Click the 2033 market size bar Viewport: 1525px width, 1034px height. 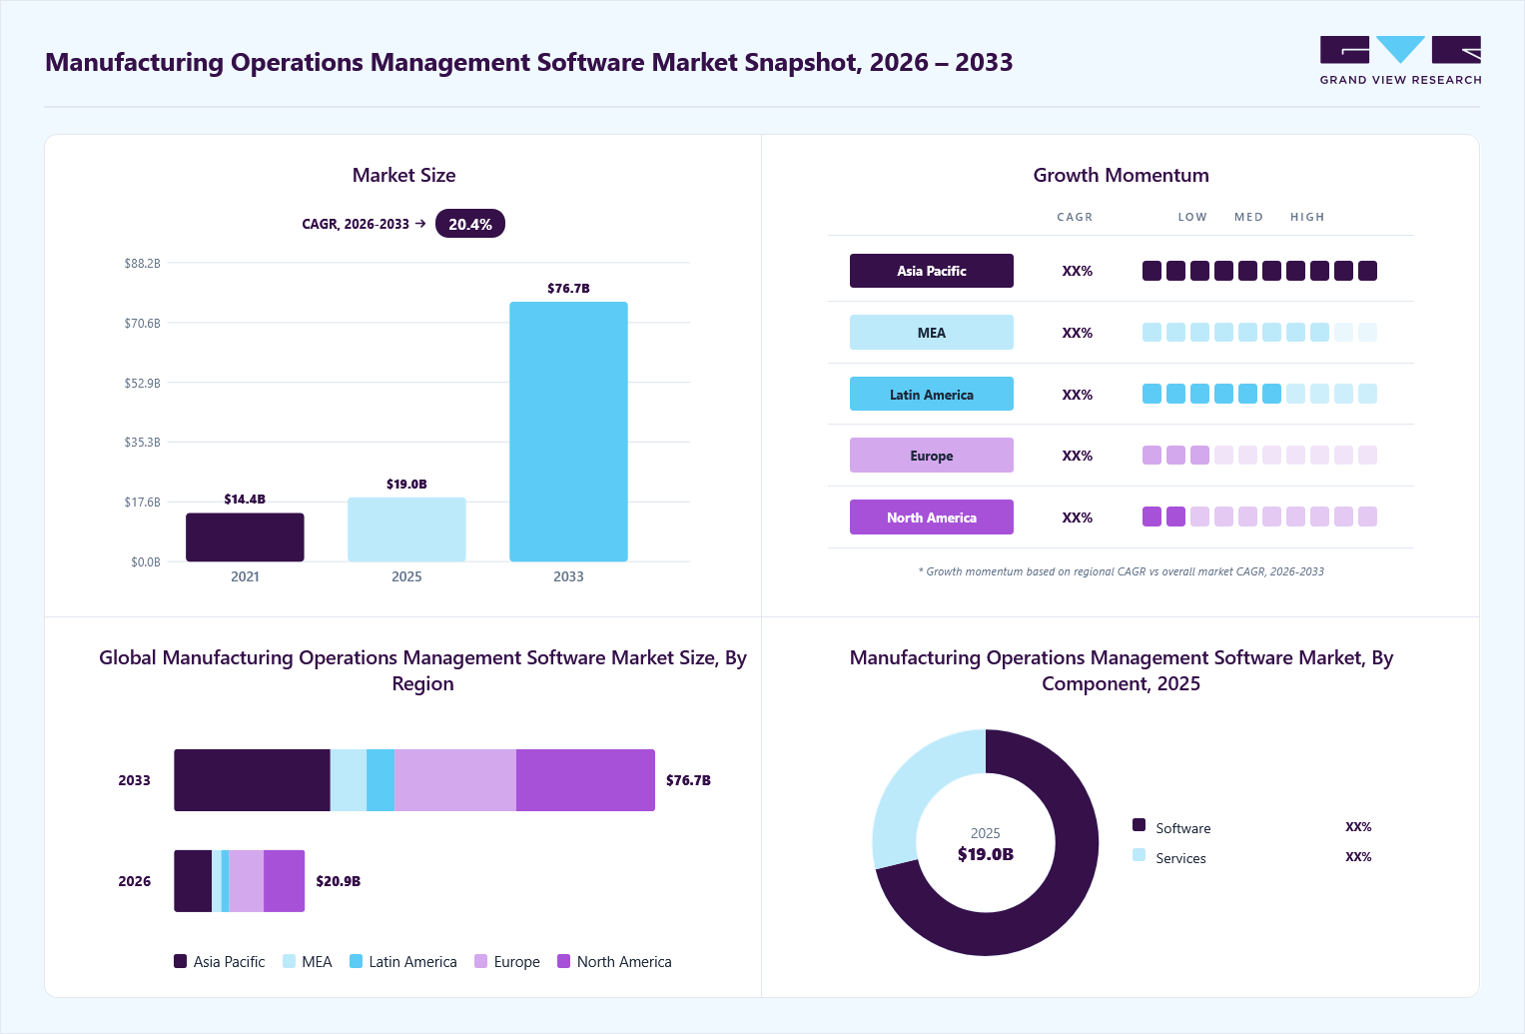click(568, 432)
